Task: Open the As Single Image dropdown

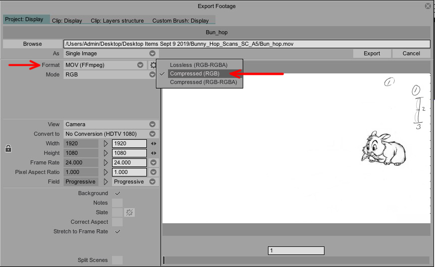Action: tap(111, 54)
